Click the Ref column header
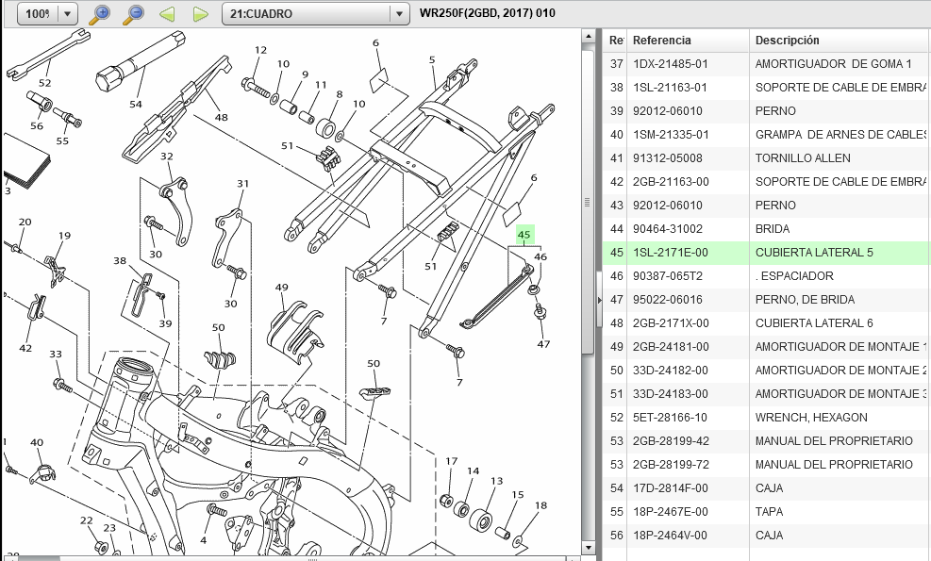 (x=615, y=41)
